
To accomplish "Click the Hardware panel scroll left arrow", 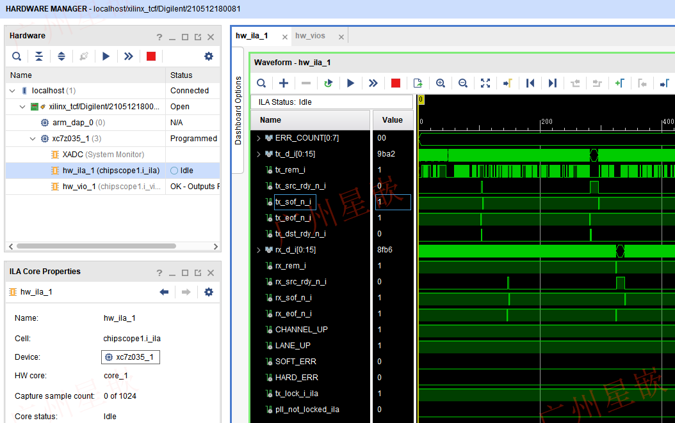I will (11, 247).
